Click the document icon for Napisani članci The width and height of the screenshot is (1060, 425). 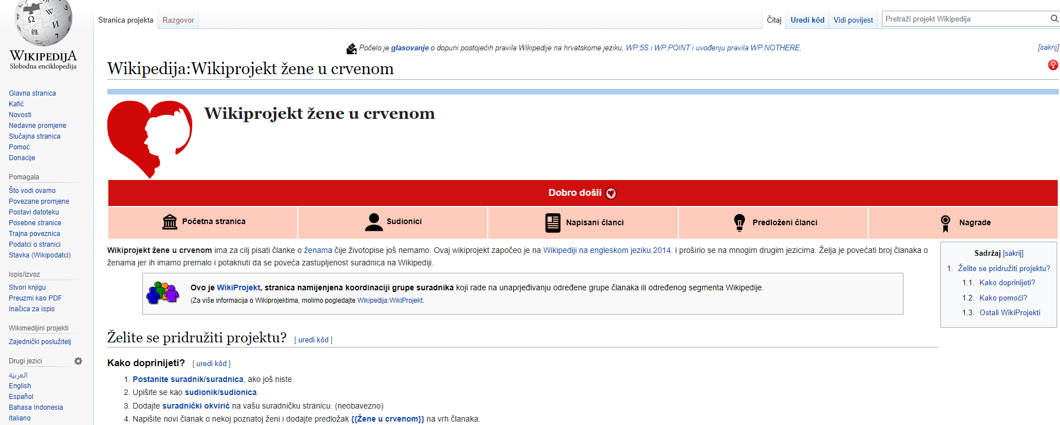click(x=552, y=223)
